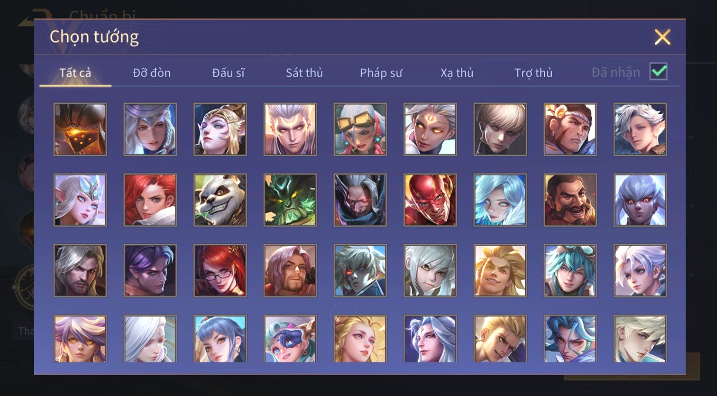The image size is (717, 396).
Task: Uncheck the Đã nhận checkbox
Action: pyautogui.click(x=658, y=72)
